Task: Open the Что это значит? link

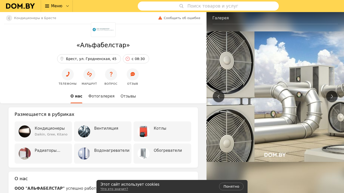Action: coord(114,189)
